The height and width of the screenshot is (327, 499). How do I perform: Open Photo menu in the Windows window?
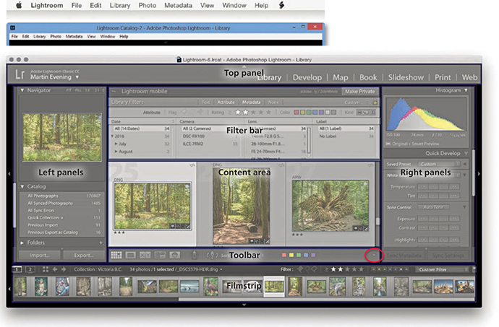(56, 36)
